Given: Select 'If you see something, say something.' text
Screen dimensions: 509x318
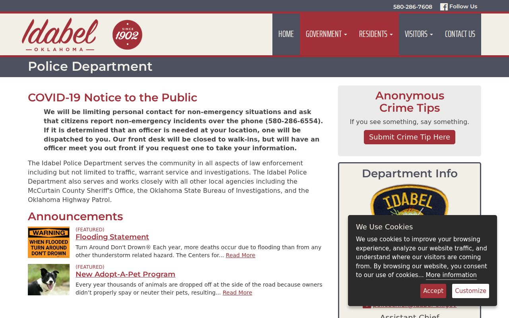Looking at the screenshot, I should (410, 122).
